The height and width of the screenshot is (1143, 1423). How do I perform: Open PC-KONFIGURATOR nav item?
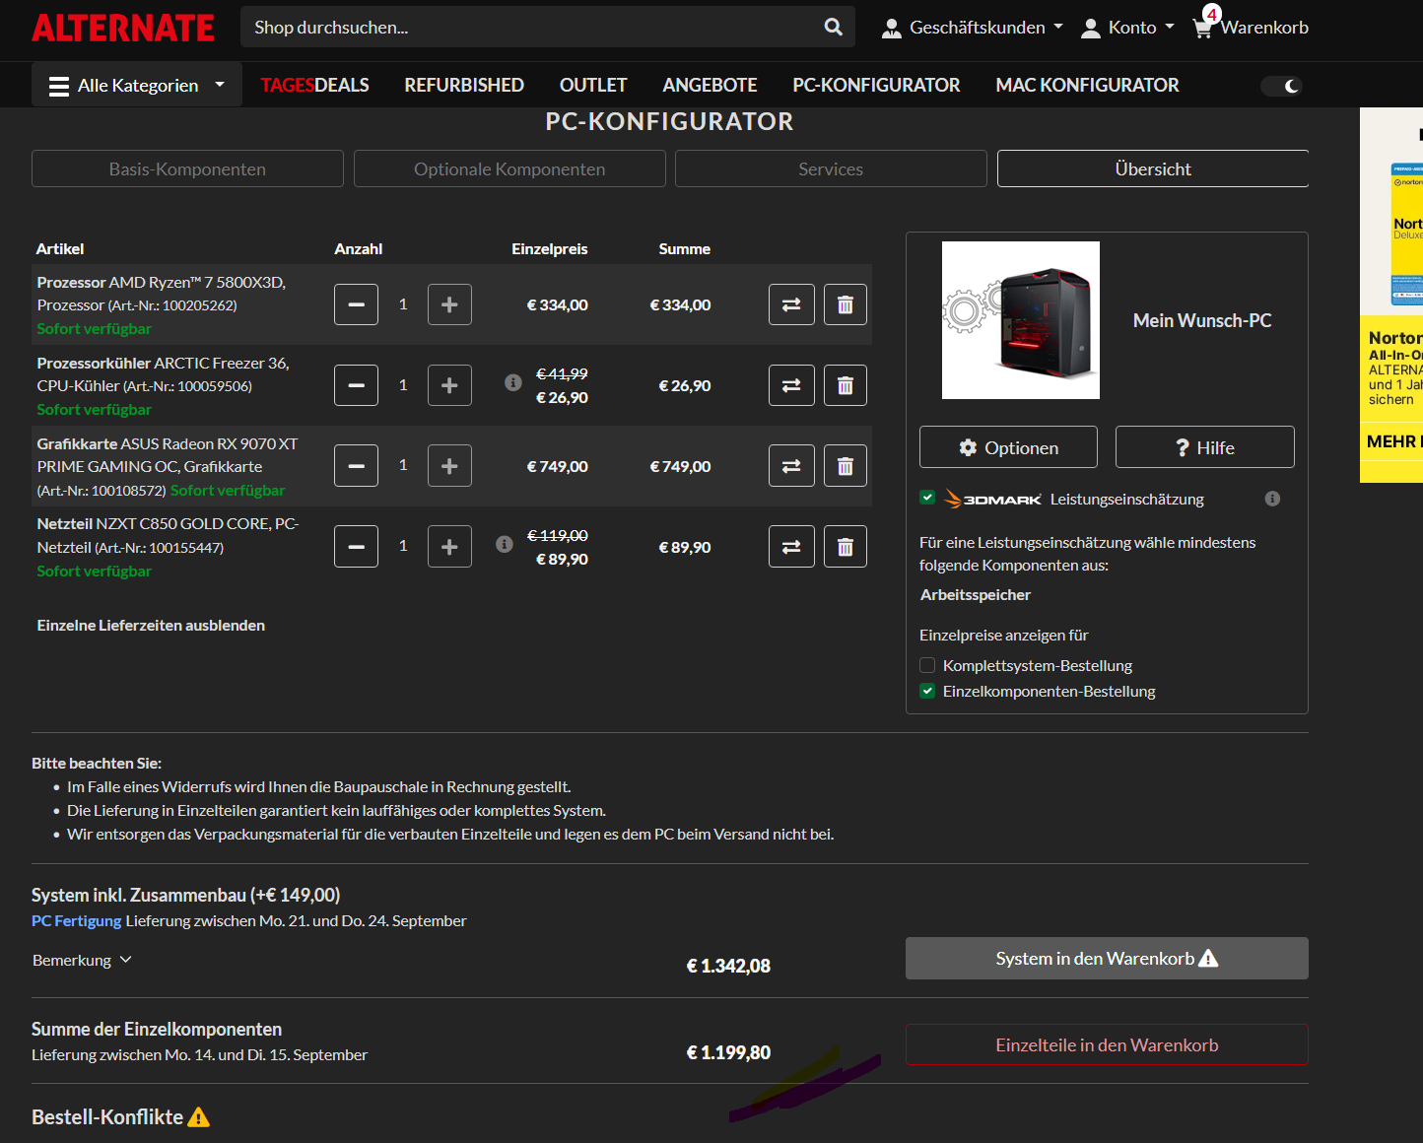pyautogui.click(x=876, y=86)
